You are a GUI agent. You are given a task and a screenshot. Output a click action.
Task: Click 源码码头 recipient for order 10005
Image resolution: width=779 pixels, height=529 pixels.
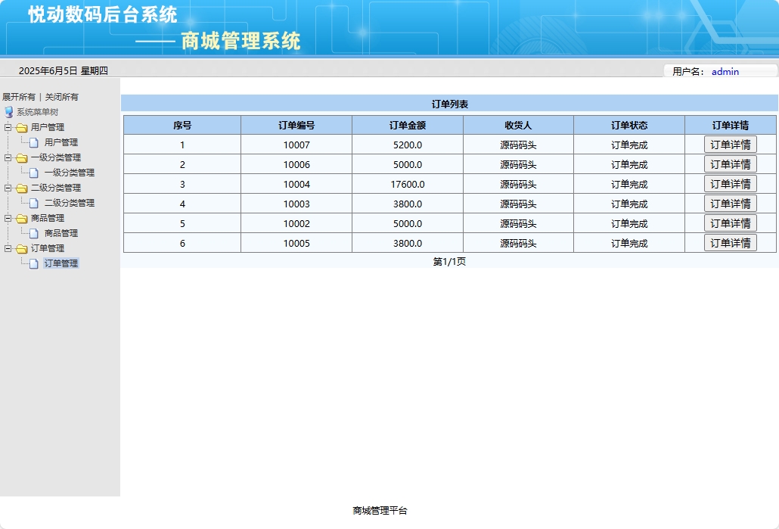pos(518,243)
